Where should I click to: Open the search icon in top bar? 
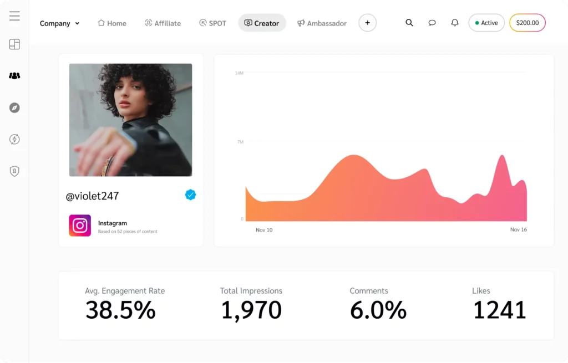tap(409, 23)
